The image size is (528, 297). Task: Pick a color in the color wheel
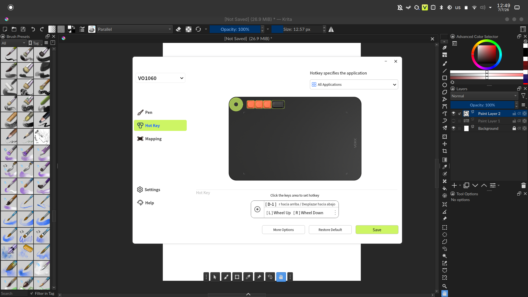click(x=486, y=54)
